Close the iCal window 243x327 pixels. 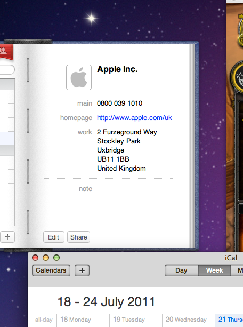pyautogui.click(x=35, y=258)
